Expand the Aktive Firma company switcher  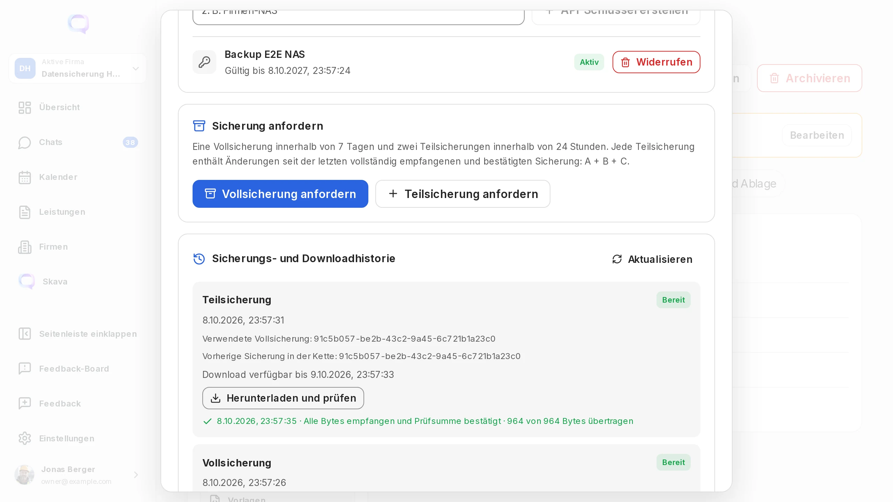click(77, 68)
